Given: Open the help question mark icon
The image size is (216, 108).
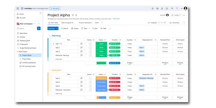Looking at the screenshot, I should pyautogui.click(x=177, y=9).
